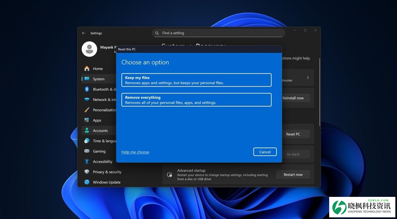Cancel the Reset this PC dialog
This screenshot has height=219, width=397.
tap(265, 152)
